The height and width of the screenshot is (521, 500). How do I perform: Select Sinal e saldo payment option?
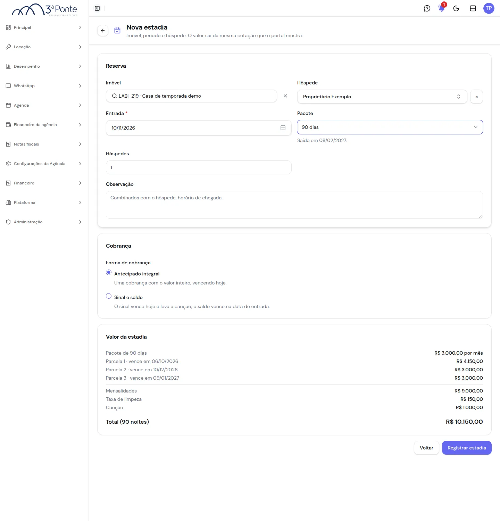tap(109, 296)
